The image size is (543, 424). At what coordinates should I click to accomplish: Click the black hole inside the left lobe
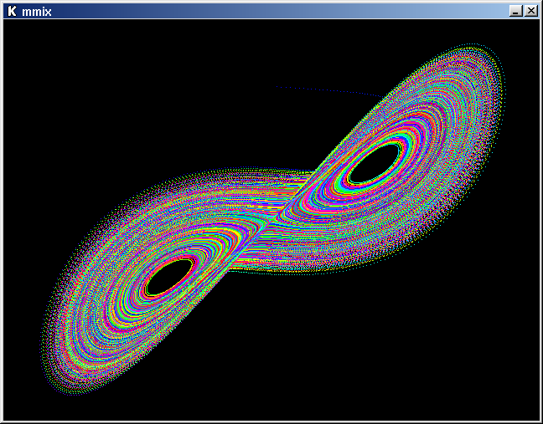tap(169, 277)
